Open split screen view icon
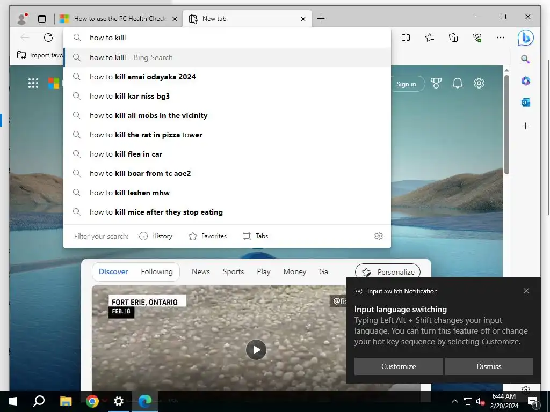Screen dimensions: 550x412 pos(406,38)
